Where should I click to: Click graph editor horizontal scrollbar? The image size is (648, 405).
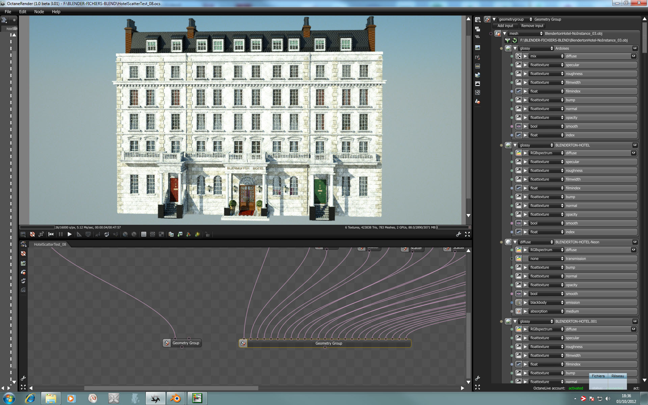pos(171,388)
